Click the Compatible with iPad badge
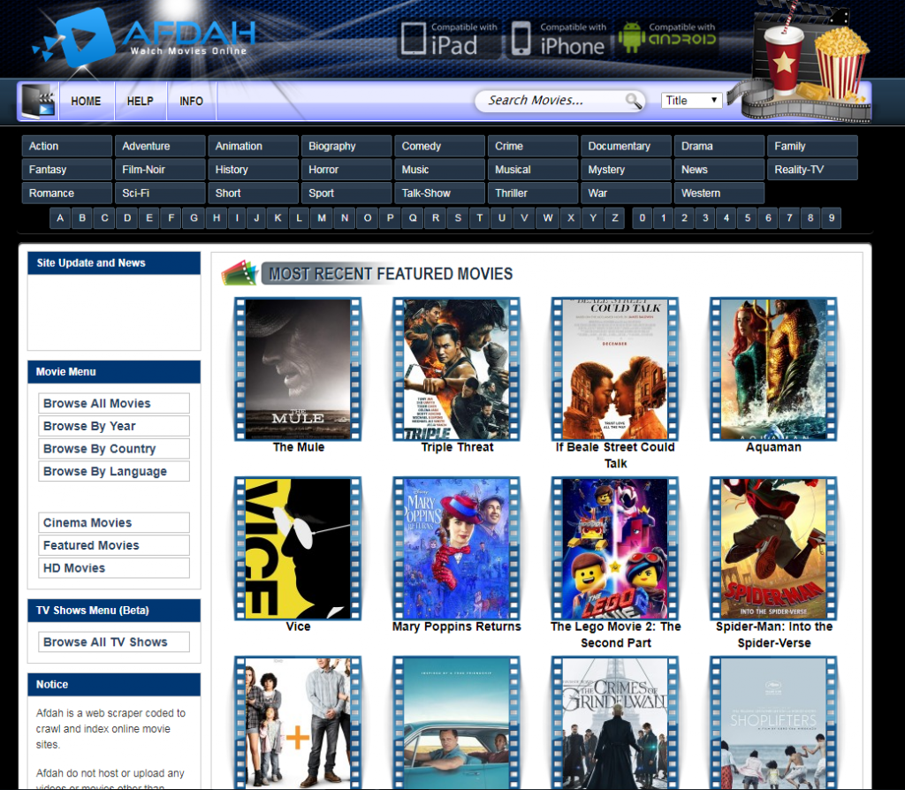This screenshot has width=905, height=790. 450,39
